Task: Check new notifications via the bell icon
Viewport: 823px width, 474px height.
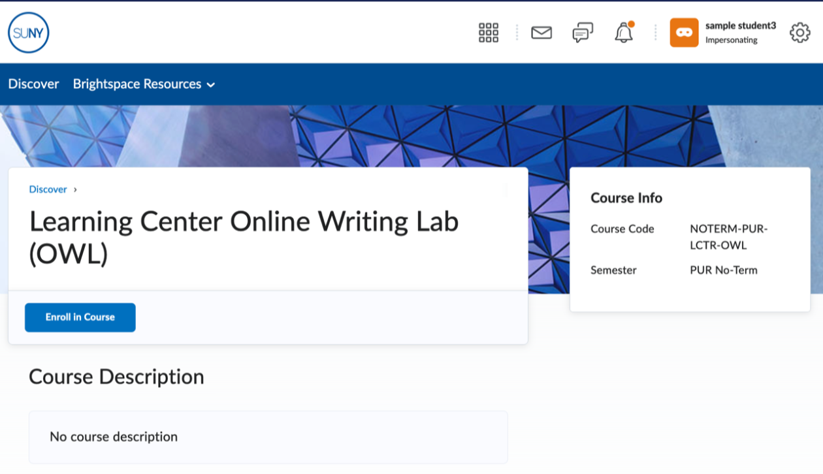Action: pos(622,33)
